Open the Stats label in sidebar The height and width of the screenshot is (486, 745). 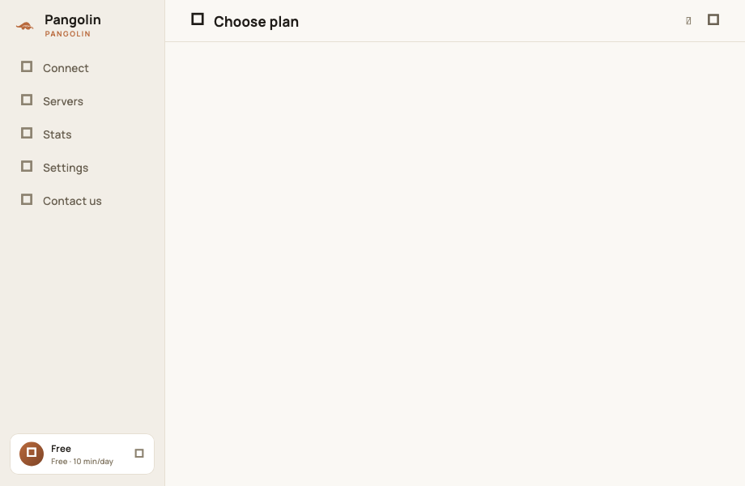coord(57,134)
